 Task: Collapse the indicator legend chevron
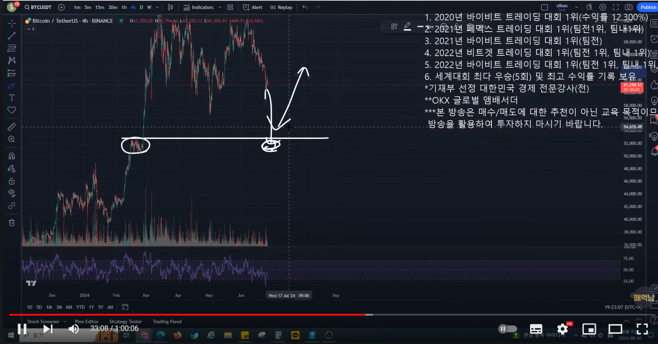[30, 29]
